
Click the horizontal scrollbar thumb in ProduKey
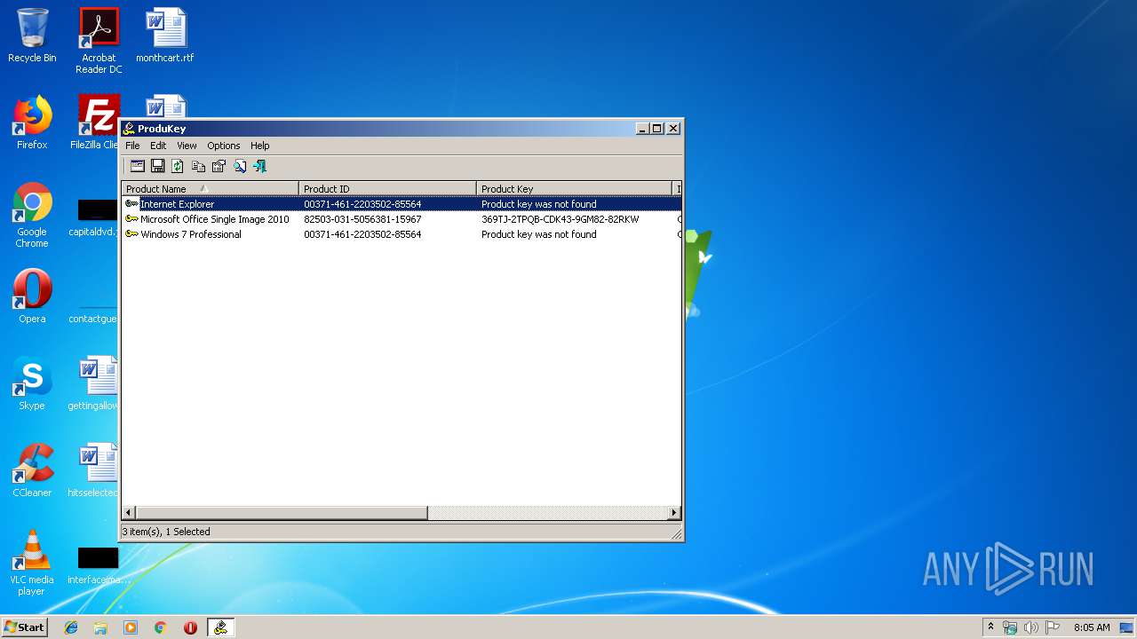coord(282,512)
